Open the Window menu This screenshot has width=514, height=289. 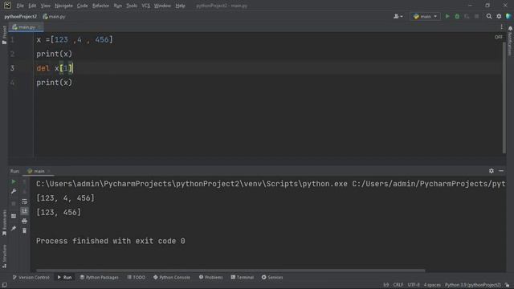[x=162, y=6]
